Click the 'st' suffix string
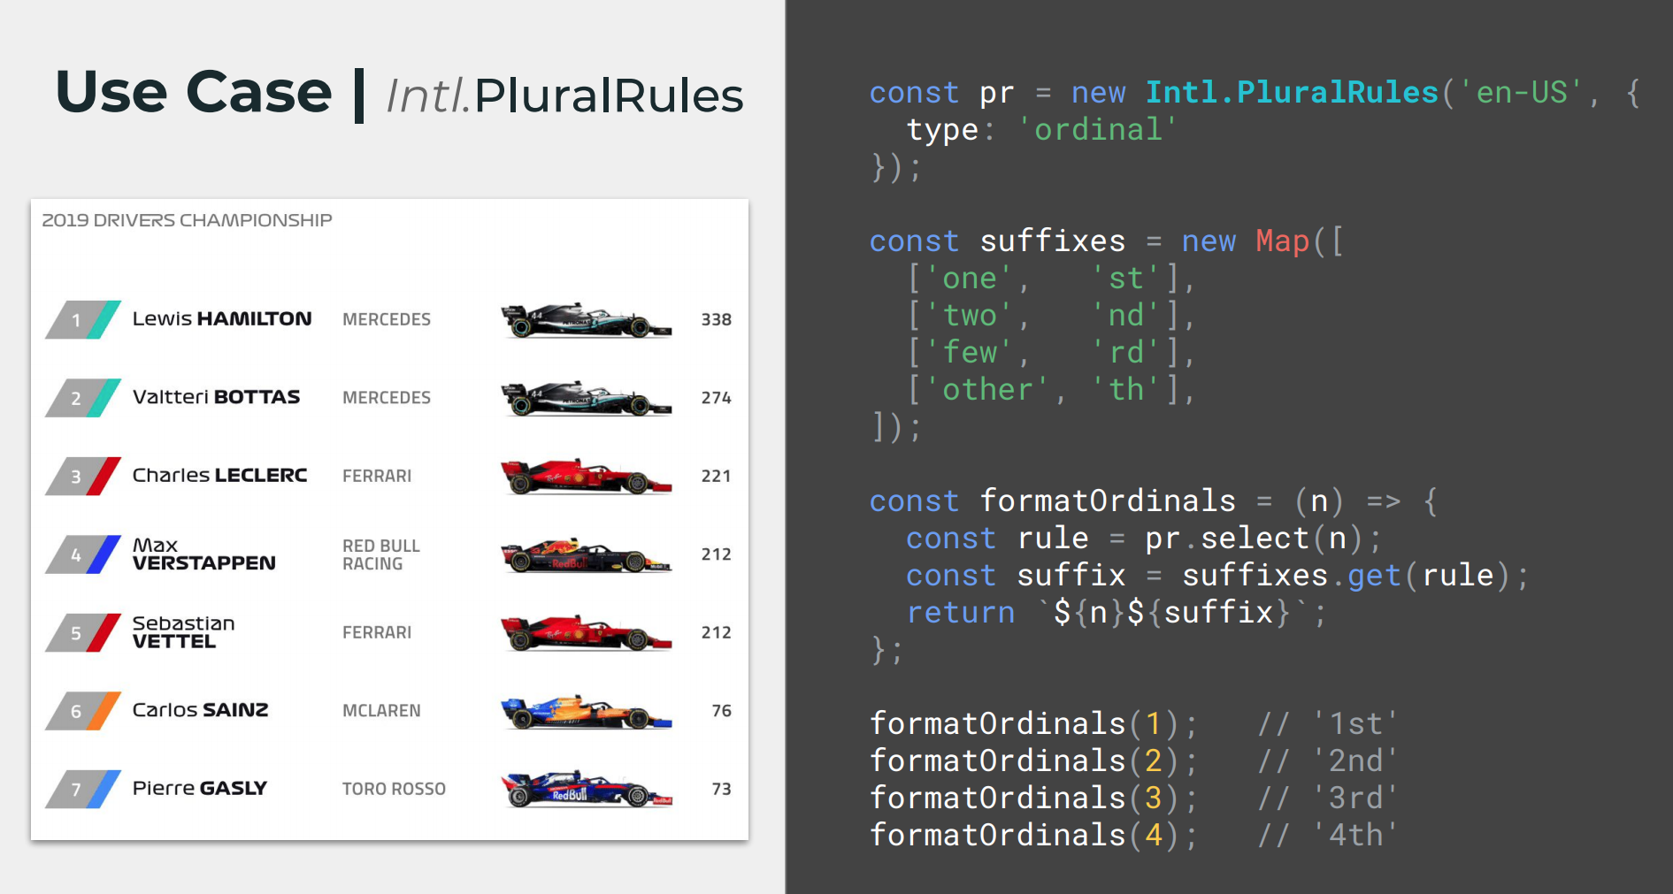The width and height of the screenshot is (1673, 894). [1126, 279]
